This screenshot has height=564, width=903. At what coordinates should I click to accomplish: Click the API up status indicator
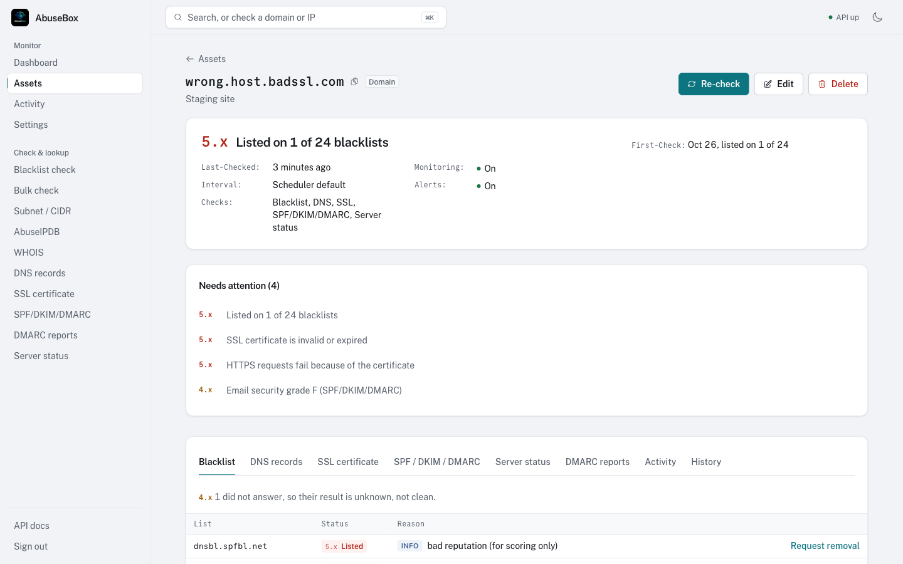tap(843, 18)
